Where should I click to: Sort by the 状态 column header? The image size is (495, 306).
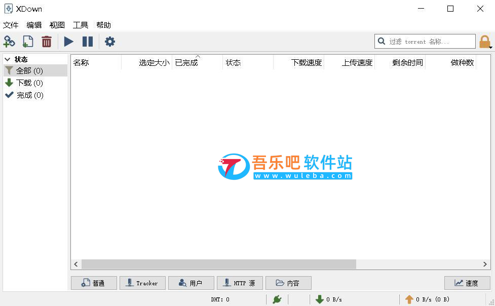tap(248, 62)
